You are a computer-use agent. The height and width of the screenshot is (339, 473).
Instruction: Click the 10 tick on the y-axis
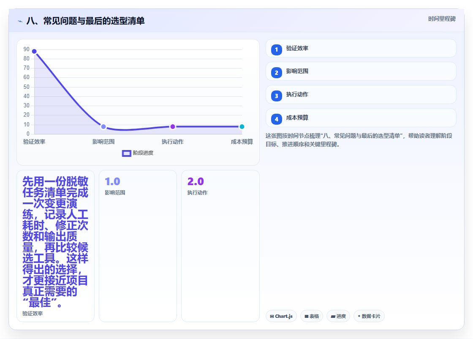(x=27, y=124)
